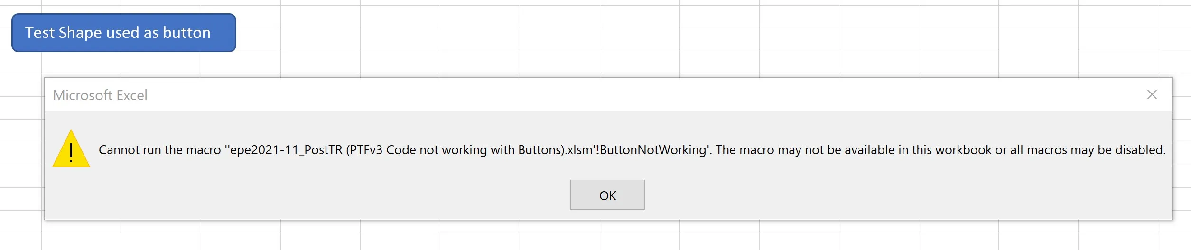The height and width of the screenshot is (250, 1191).
Task: Click the blue 'Test Shape used as button'
Action: point(123,33)
